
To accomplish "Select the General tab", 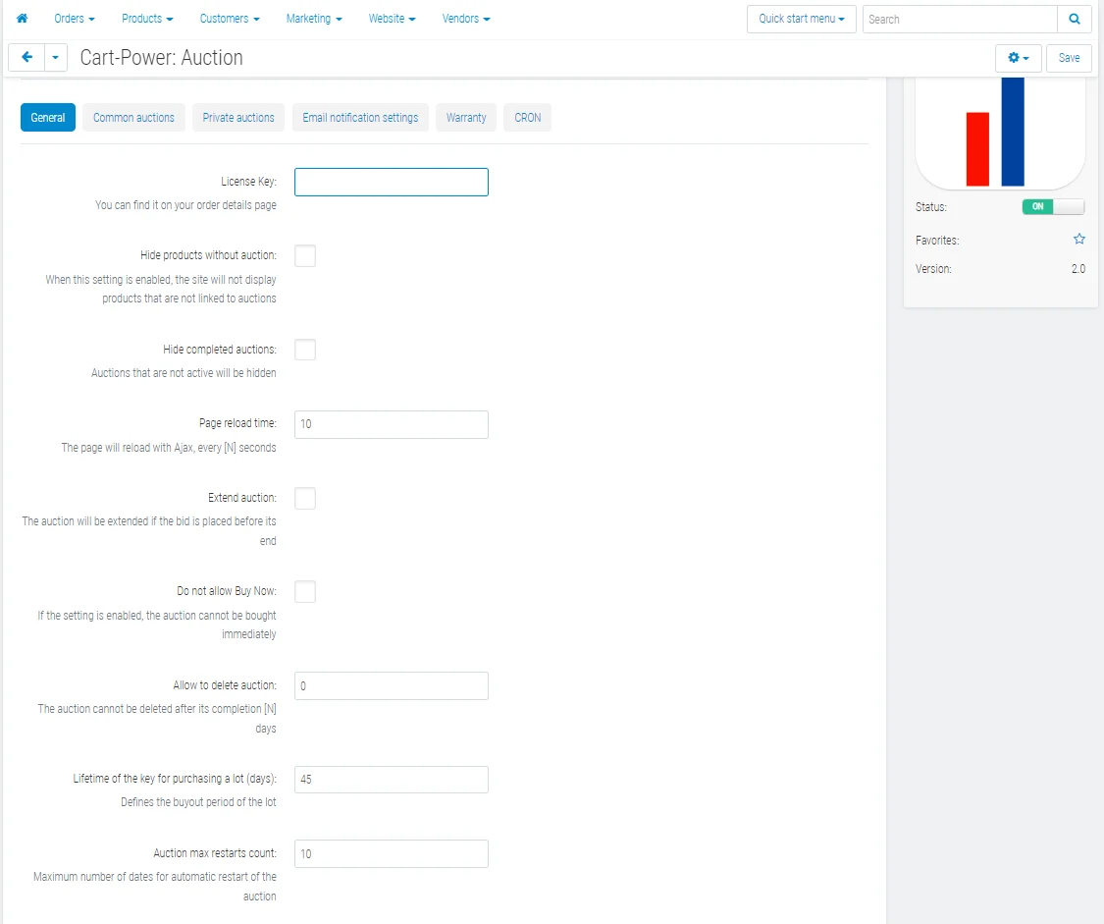I will pyautogui.click(x=48, y=118).
